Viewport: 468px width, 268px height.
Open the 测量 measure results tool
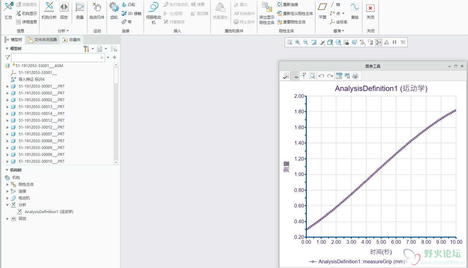[80, 11]
